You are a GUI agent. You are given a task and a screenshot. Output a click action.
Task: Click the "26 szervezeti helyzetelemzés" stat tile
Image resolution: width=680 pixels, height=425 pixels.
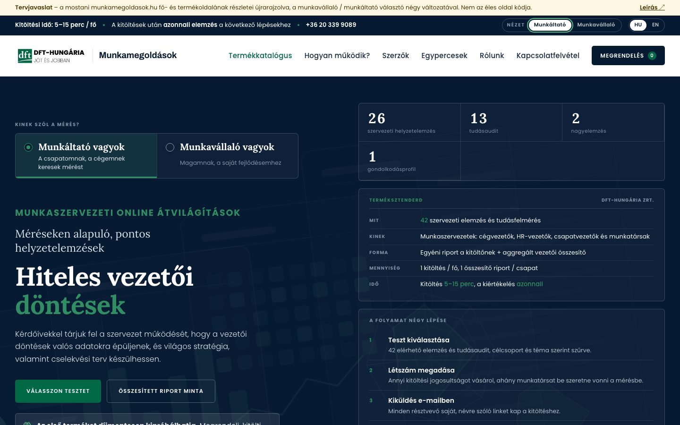tap(410, 122)
